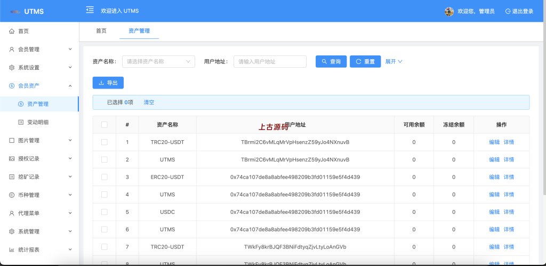
Task: Switch to the 首页 tab
Action: point(101,30)
